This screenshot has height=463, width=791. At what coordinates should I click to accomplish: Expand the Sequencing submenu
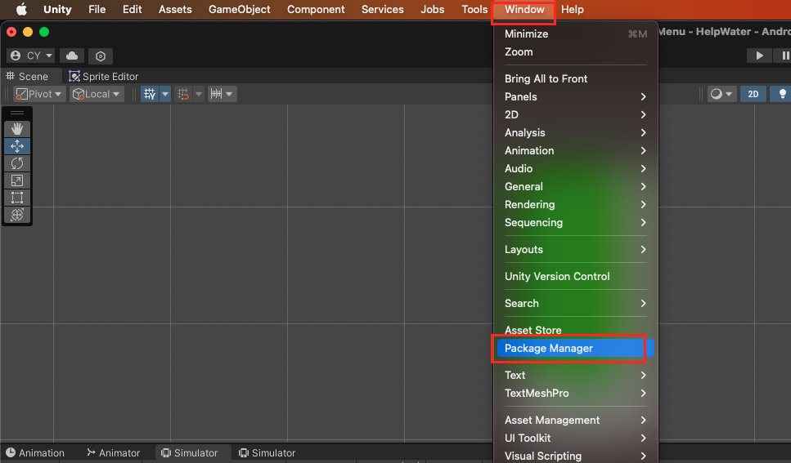576,223
